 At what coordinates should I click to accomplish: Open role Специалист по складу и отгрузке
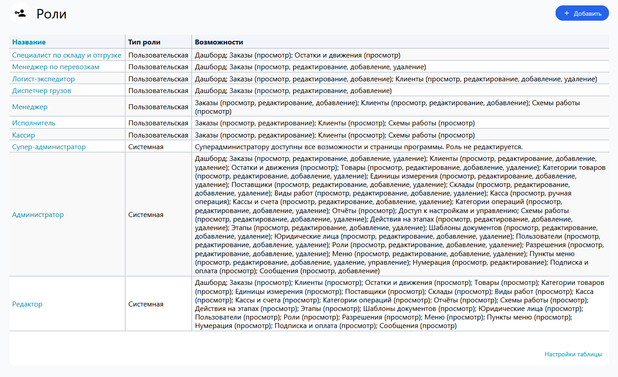tap(67, 55)
